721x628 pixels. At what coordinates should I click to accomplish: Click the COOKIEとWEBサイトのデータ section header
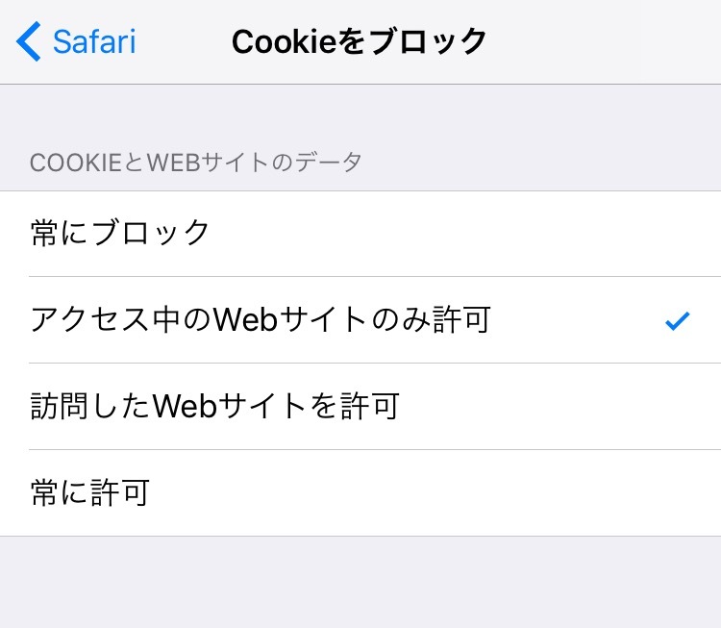point(196,163)
